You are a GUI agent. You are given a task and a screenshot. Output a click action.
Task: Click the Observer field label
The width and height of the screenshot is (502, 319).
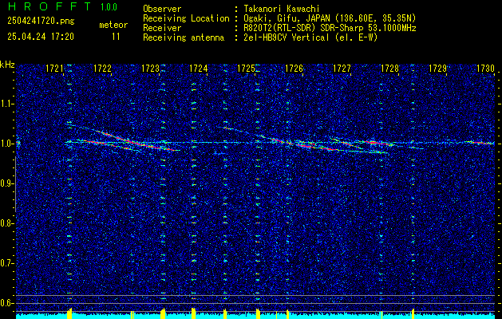pyautogui.click(x=162, y=9)
